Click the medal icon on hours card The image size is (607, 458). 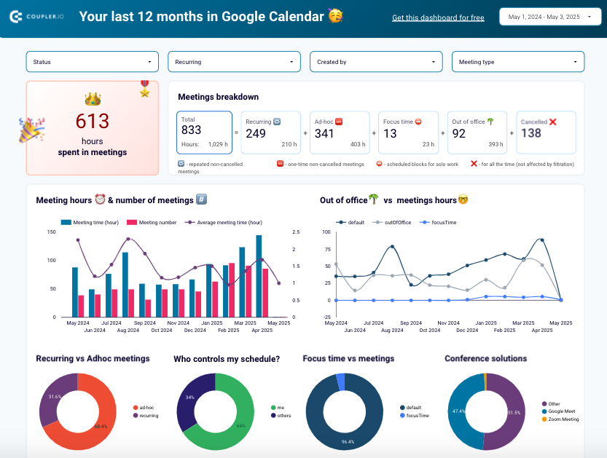[x=145, y=89]
